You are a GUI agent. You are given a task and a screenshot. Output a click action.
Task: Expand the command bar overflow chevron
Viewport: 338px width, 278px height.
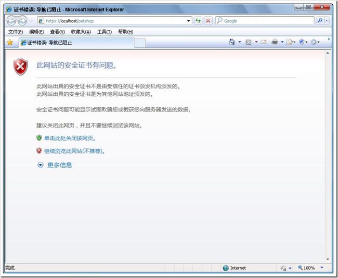[x=329, y=39]
